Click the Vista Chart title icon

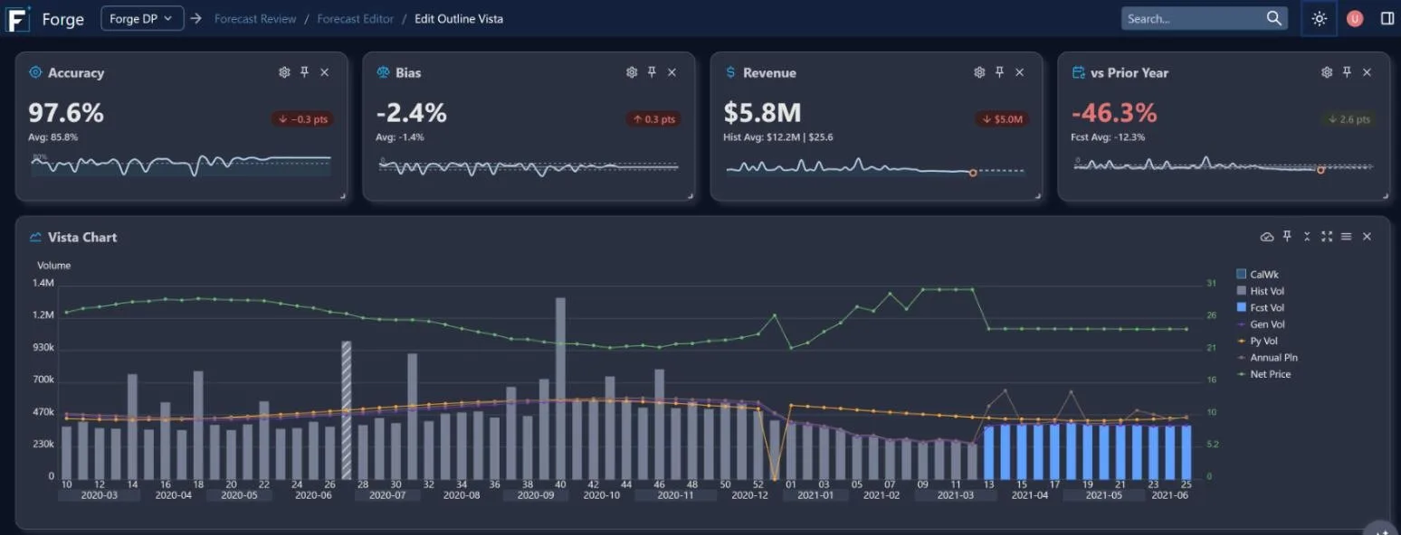click(x=35, y=237)
